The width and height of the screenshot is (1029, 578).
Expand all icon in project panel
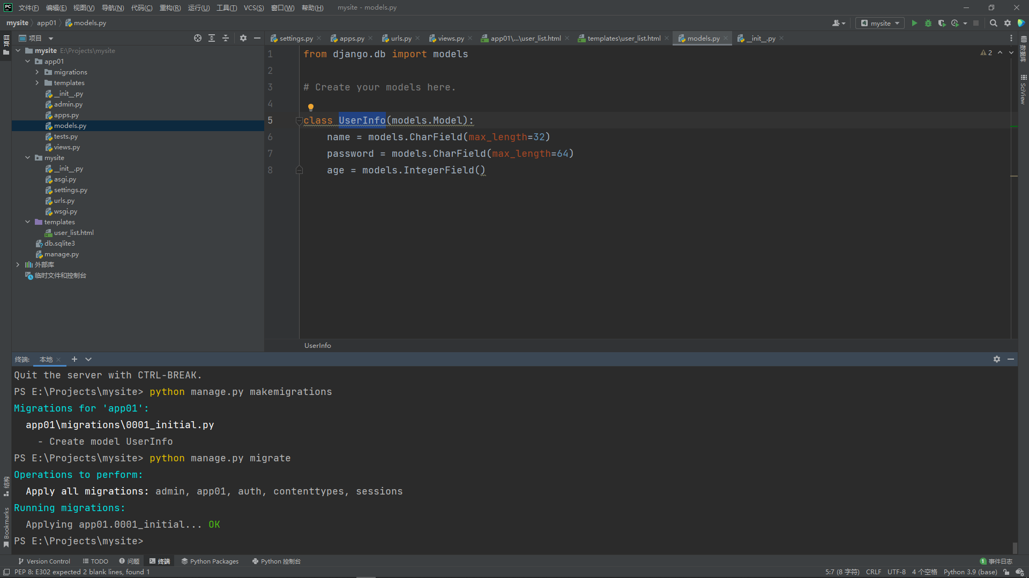point(212,38)
